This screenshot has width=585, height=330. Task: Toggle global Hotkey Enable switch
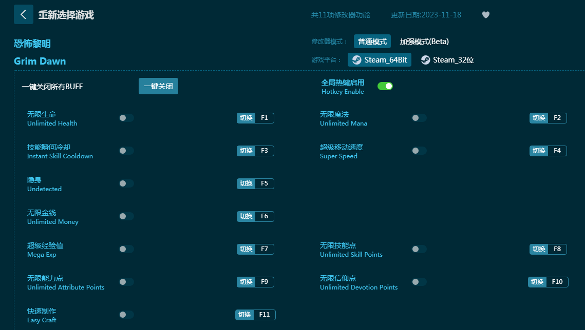(385, 86)
